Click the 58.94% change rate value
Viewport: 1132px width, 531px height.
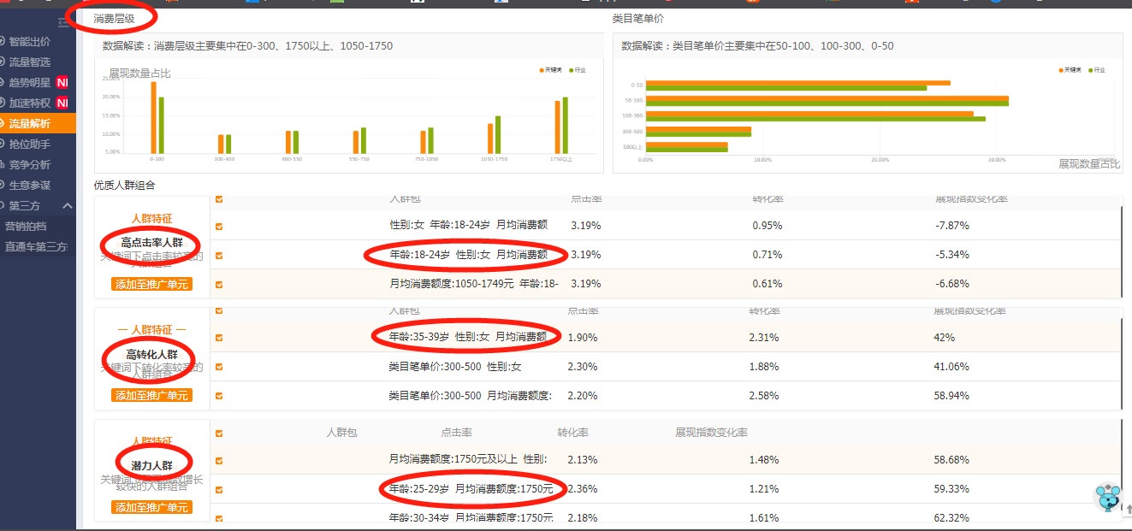951,396
